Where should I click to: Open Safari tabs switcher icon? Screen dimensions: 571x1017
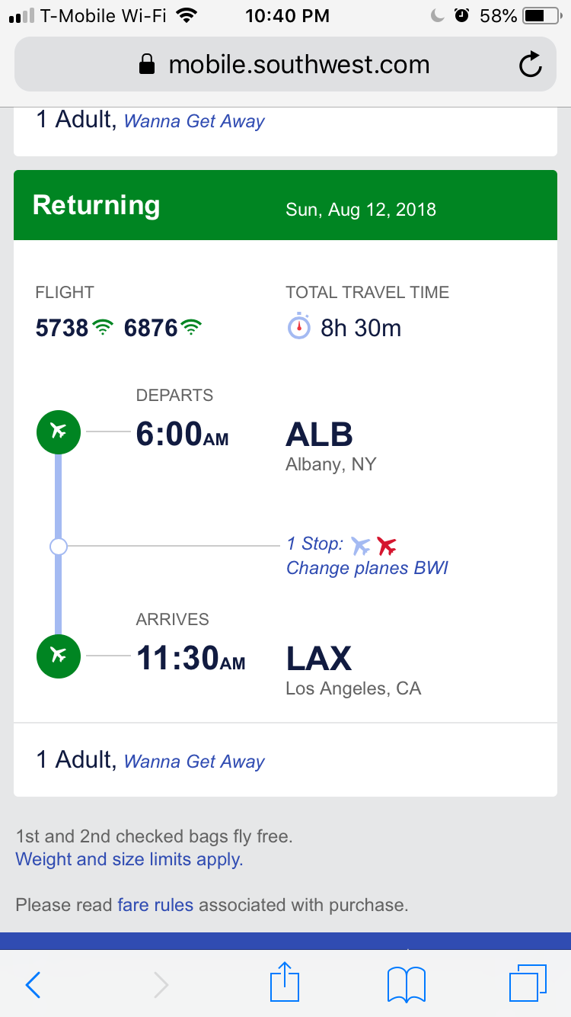coord(527,983)
